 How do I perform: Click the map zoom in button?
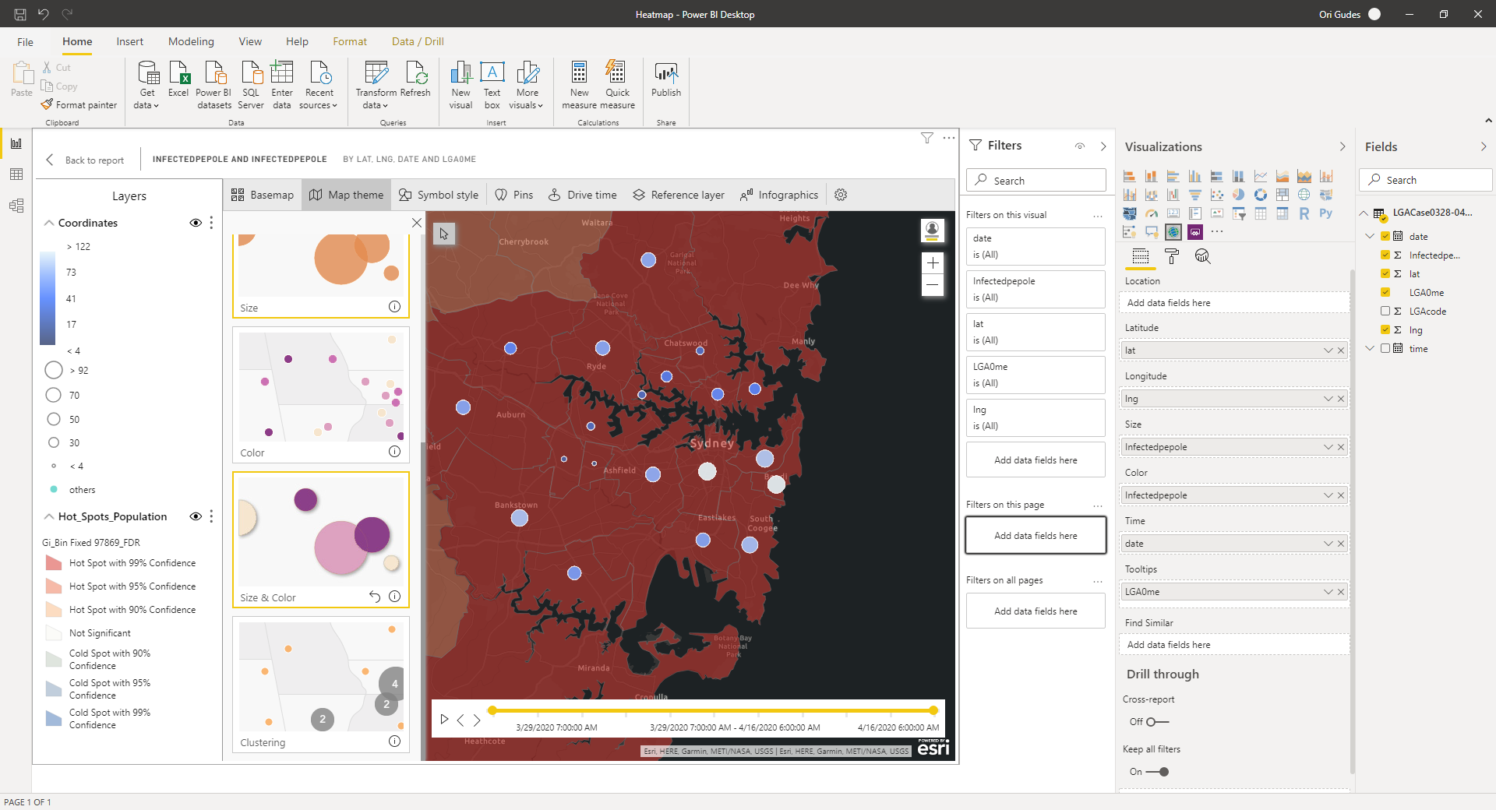click(933, 263)
